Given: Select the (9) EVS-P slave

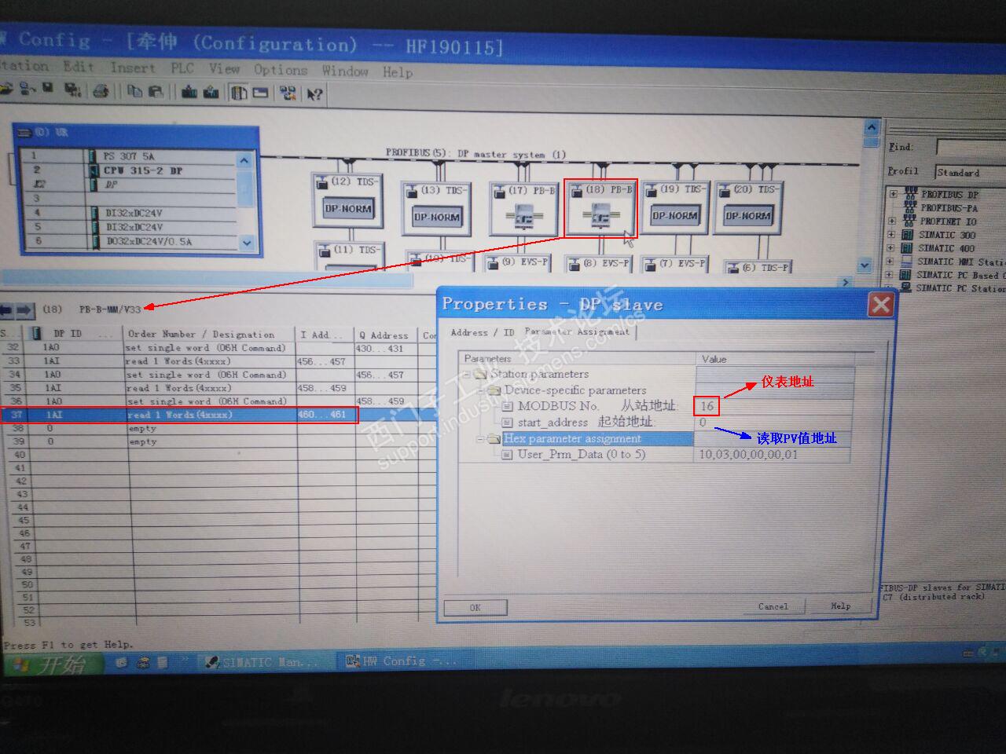Looking at the screenshot, I should (519, 263).
